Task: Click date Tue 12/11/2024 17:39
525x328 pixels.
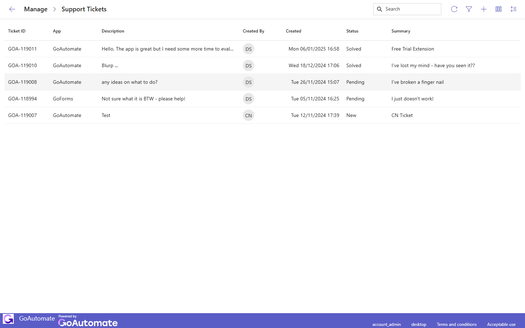Action: (315, 115)
